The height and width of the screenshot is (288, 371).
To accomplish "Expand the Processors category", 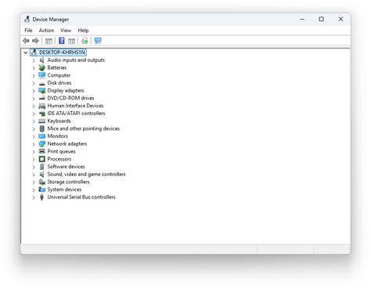I will [34, 160].
